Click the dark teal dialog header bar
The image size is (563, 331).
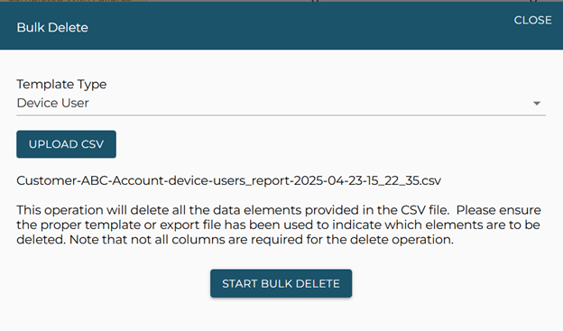[281, 26]
